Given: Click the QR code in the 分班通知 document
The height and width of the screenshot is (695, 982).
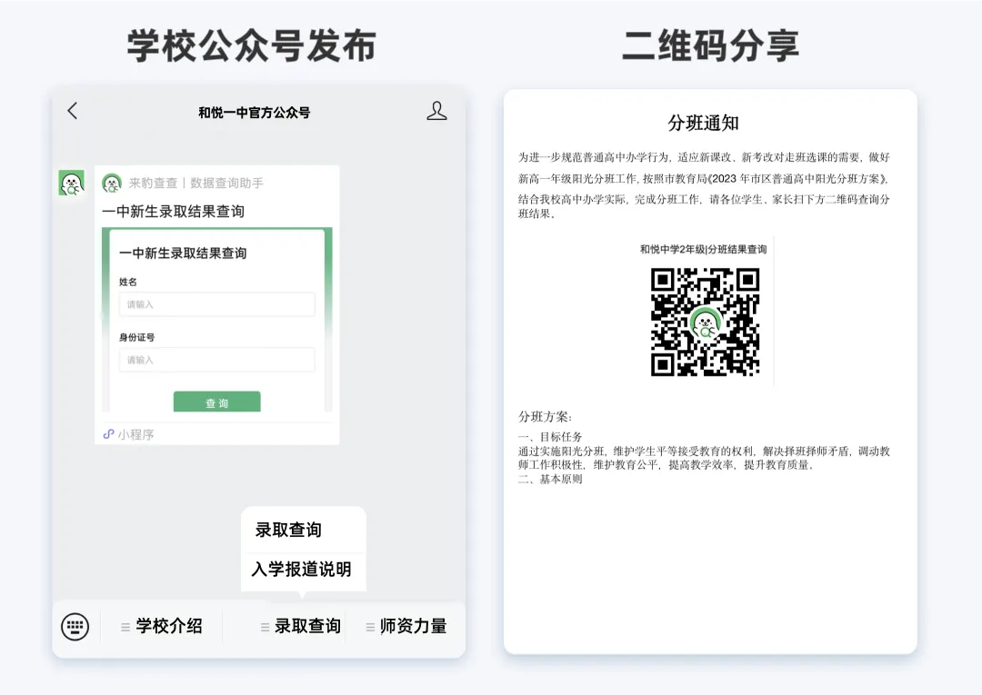Looking at the screenshot, I should [x=705, y=323].
